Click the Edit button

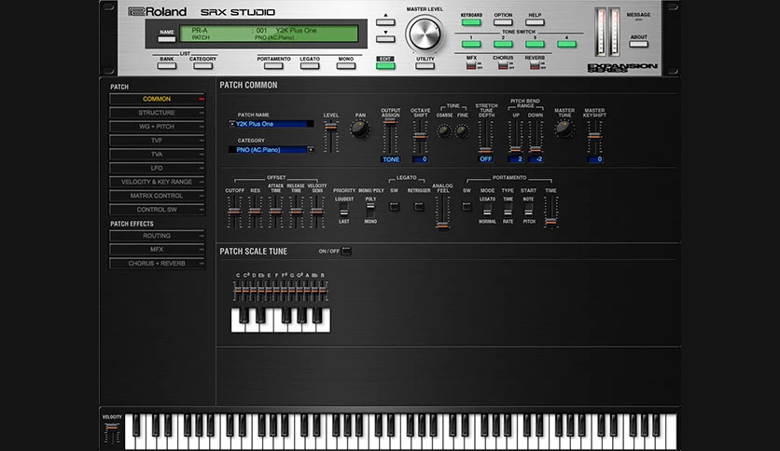click(x=385, y=65)
